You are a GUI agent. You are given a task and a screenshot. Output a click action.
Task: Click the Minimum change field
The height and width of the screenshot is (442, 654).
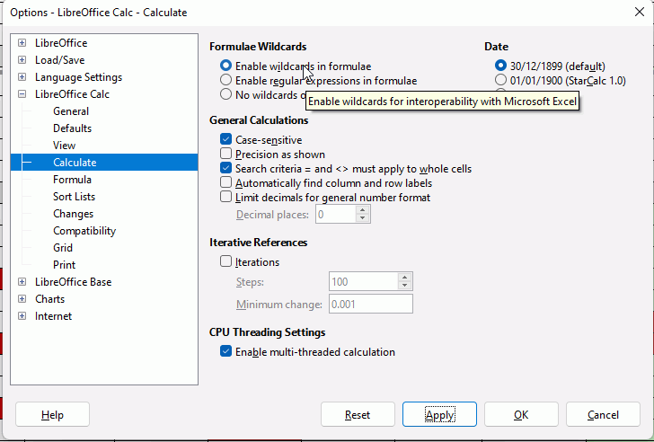(371, 304)
